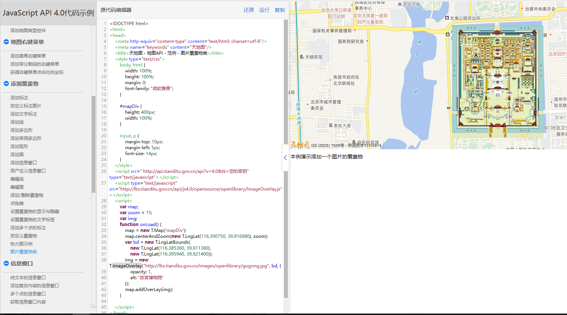
Task: Select the 添加/删除覆盖物 example
Action: click(27, 195)
